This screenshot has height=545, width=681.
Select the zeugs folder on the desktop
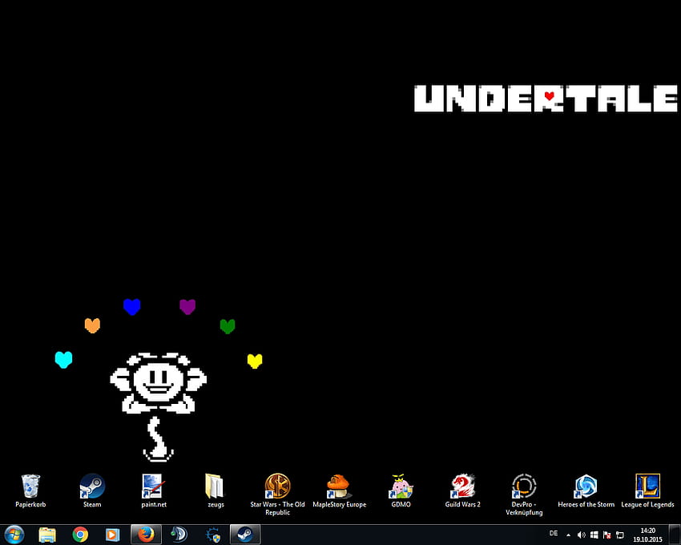tap(216, 491)
